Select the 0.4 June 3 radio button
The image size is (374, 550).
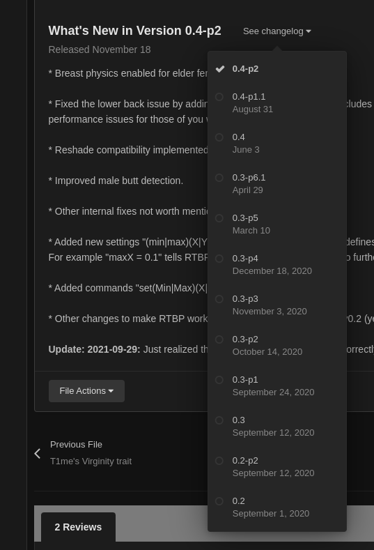pos(219,137)
